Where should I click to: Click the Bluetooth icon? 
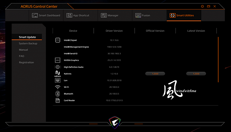pos(58,94)
